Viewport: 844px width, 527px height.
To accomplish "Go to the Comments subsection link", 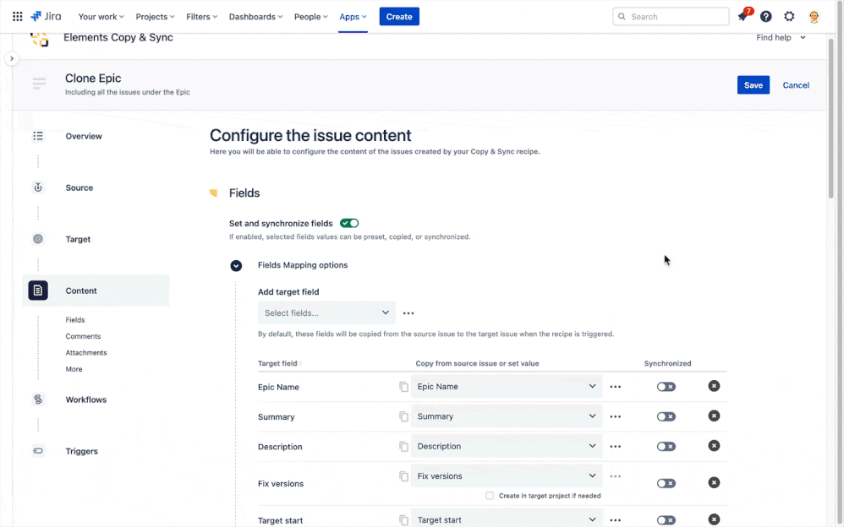I will 83,336.
